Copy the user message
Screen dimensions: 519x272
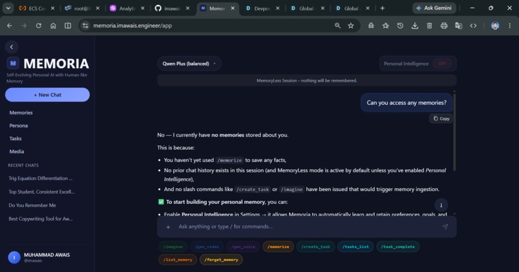pos(441,119)
